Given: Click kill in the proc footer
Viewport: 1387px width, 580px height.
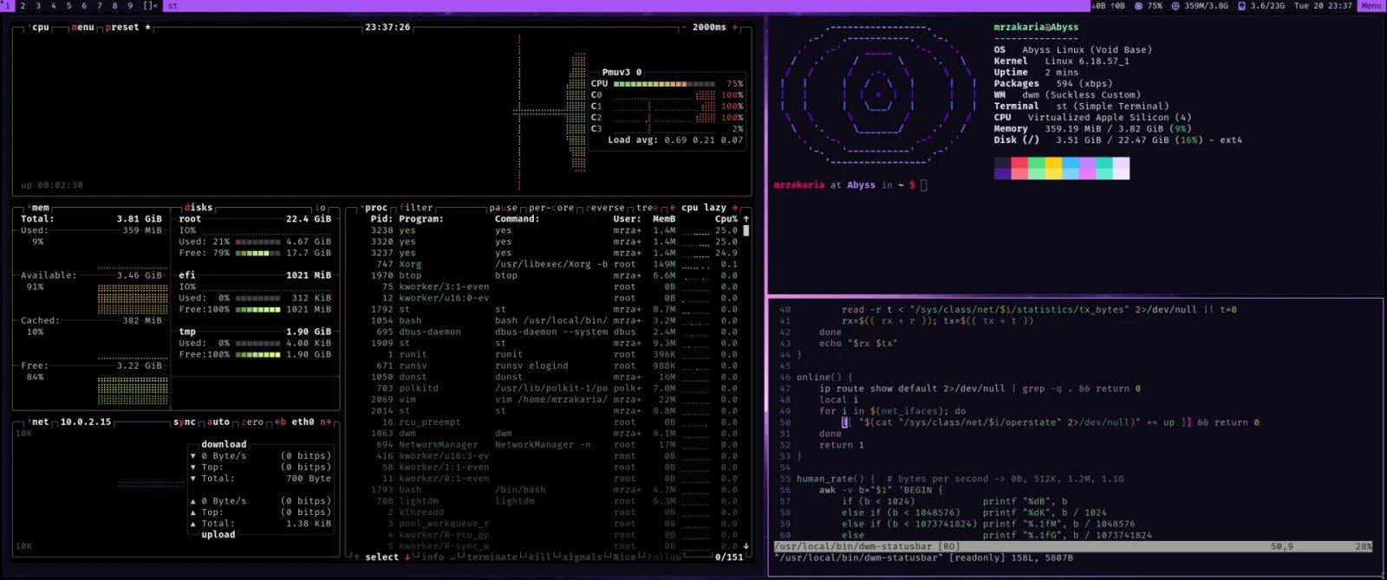Looking at the screenshot, I should tap(539, 557).
